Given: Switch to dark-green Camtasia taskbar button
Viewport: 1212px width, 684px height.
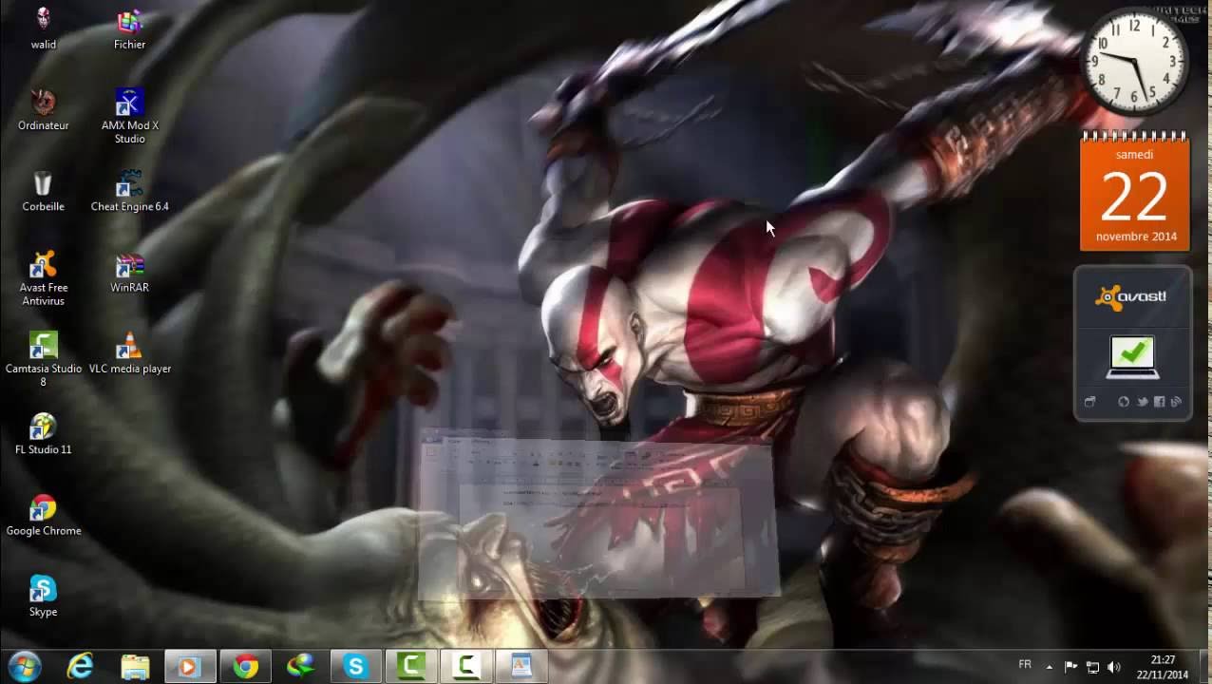Looking at the screenshot, I should pos(411,667).
